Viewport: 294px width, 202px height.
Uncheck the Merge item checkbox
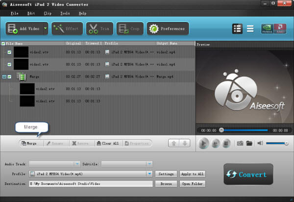(x=9, y=76)
